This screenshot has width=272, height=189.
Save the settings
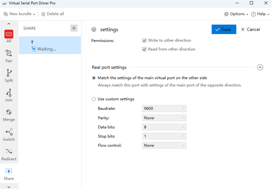point(224,29)
